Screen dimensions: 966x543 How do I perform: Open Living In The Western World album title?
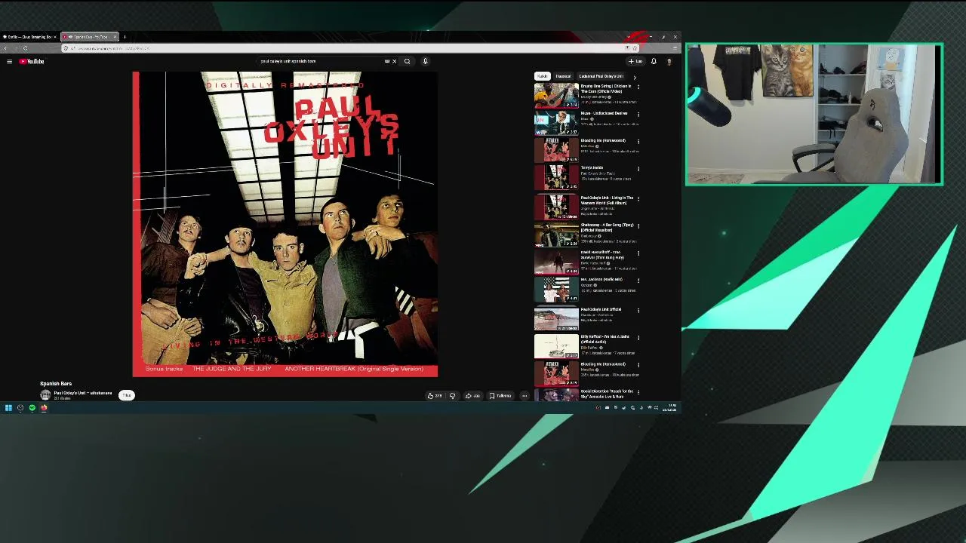click(607, 201)
